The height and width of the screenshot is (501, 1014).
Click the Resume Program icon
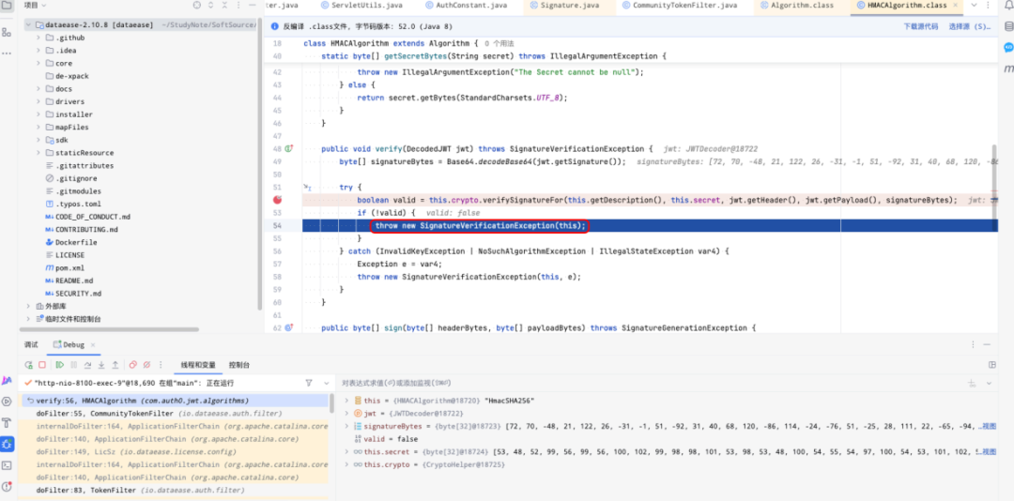pos(60,365)
